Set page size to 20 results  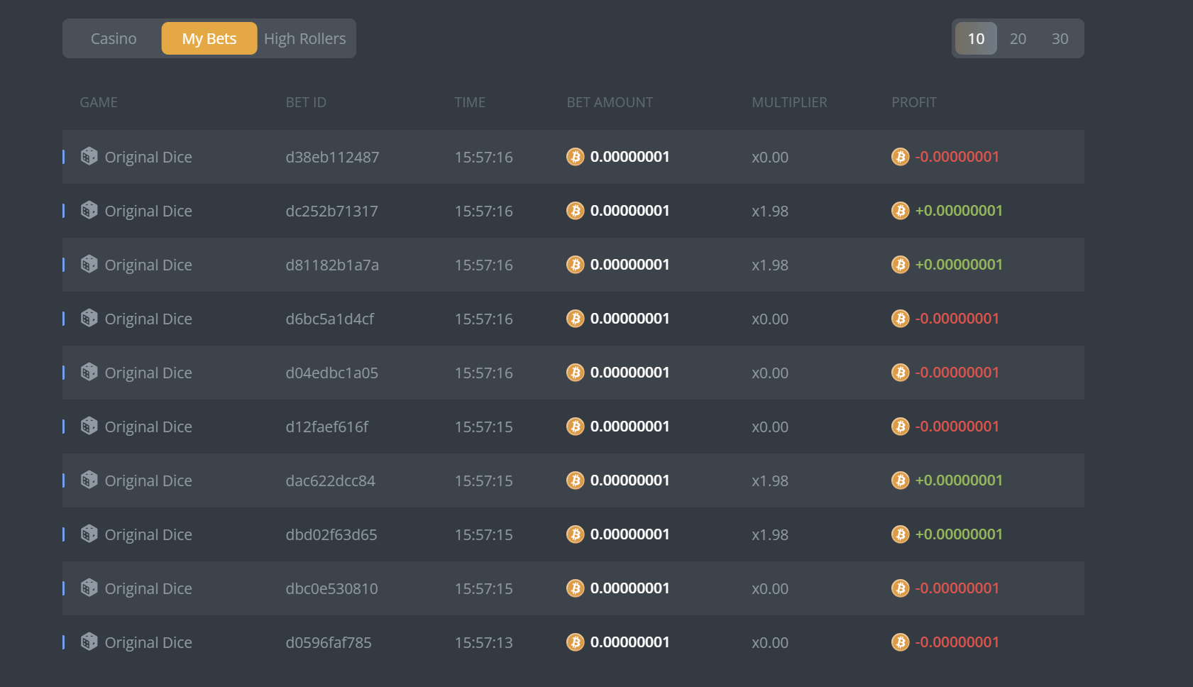[1018, 38]
